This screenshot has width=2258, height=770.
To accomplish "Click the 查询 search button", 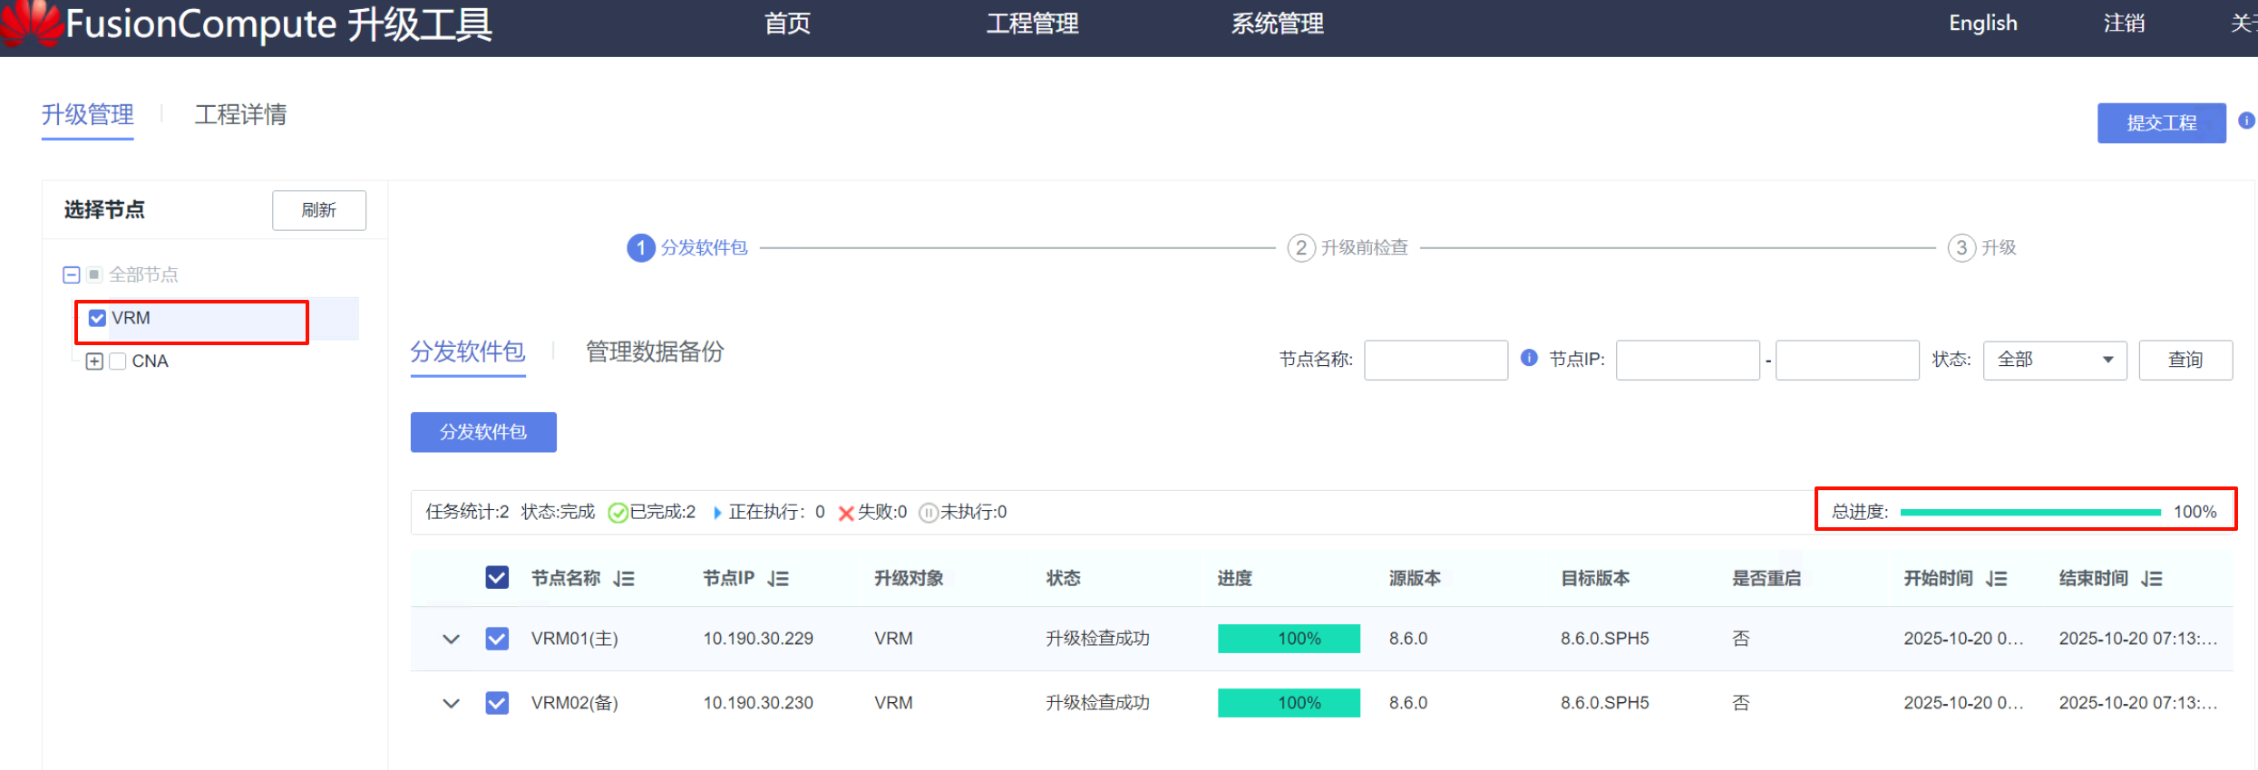I will [x=2185, y=360].
